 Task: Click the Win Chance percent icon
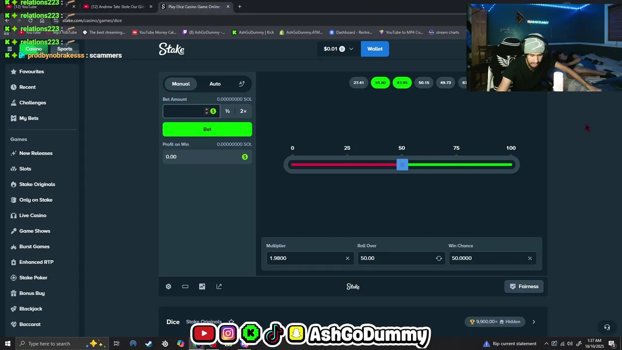(530, 258)
